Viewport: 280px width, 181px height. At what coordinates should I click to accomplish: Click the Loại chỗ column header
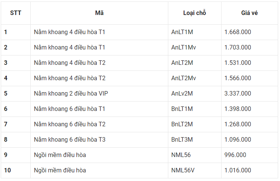[195, 13]
